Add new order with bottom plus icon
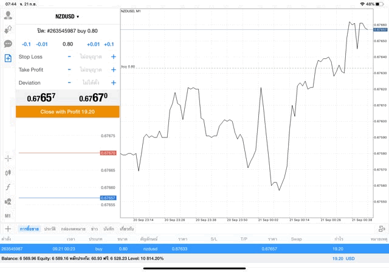The width and height of the screenshot is (389, 272). (x=8, y=229)
